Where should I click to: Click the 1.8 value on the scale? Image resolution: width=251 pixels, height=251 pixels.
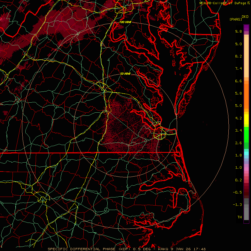(x=238, y=155)
